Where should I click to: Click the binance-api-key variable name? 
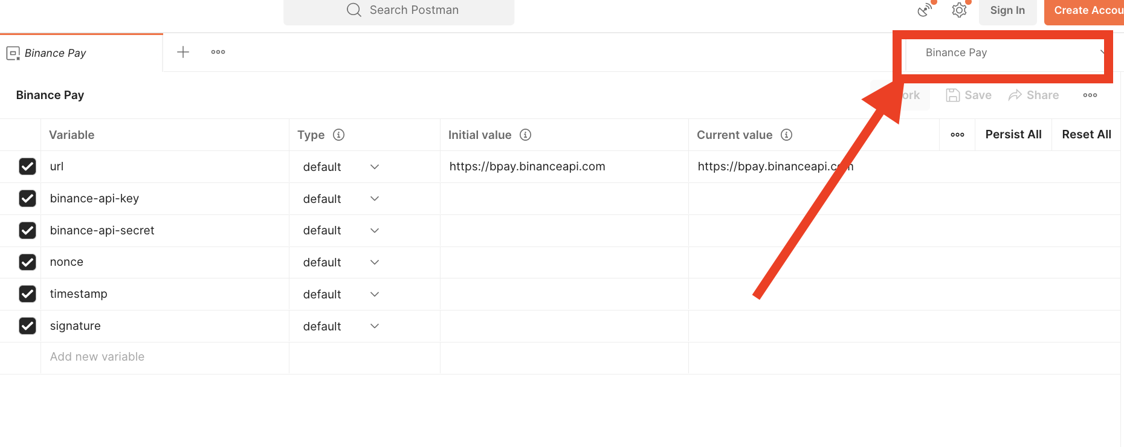tap(94, 198)
